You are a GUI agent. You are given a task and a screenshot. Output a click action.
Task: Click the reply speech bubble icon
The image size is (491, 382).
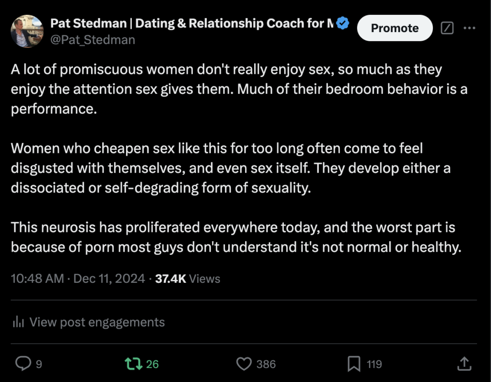coord(23,364)
